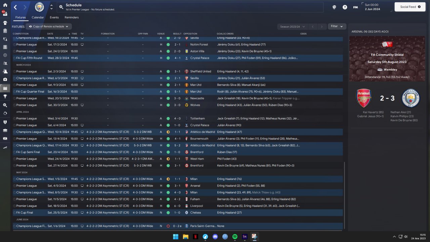
Task: Switch to the Reminders tab
Action: (72, 17)
